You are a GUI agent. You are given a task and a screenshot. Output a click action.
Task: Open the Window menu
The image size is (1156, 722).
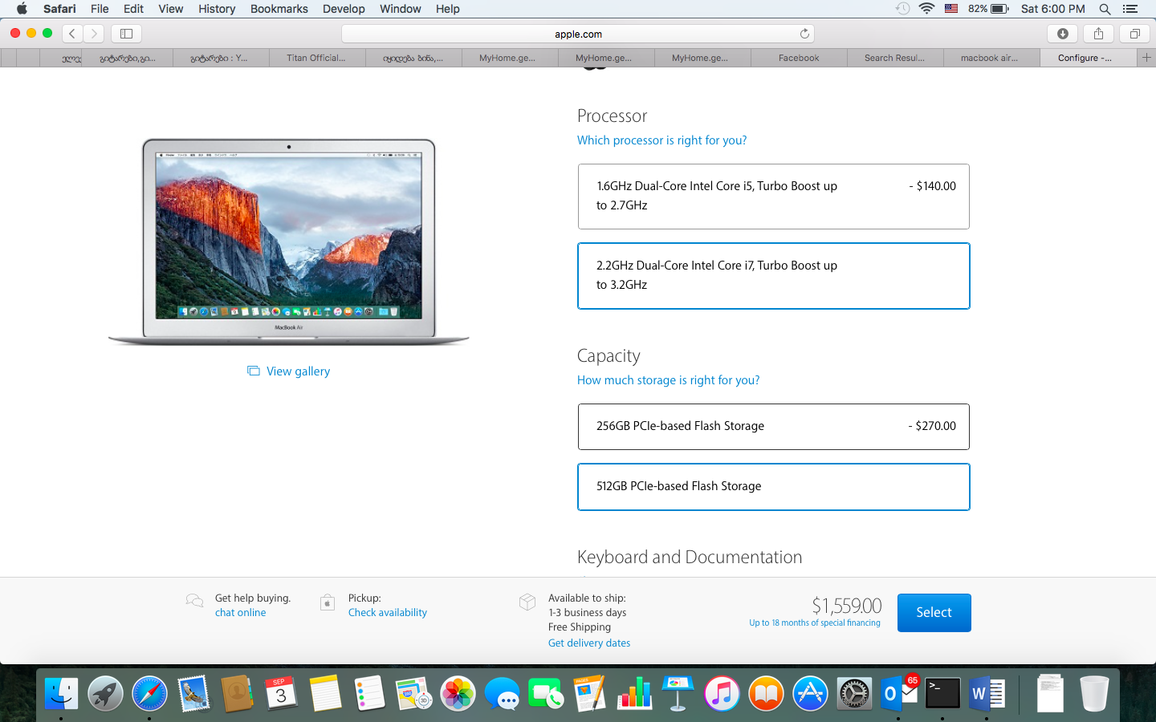pyautogui.click(x=401, y=9)
